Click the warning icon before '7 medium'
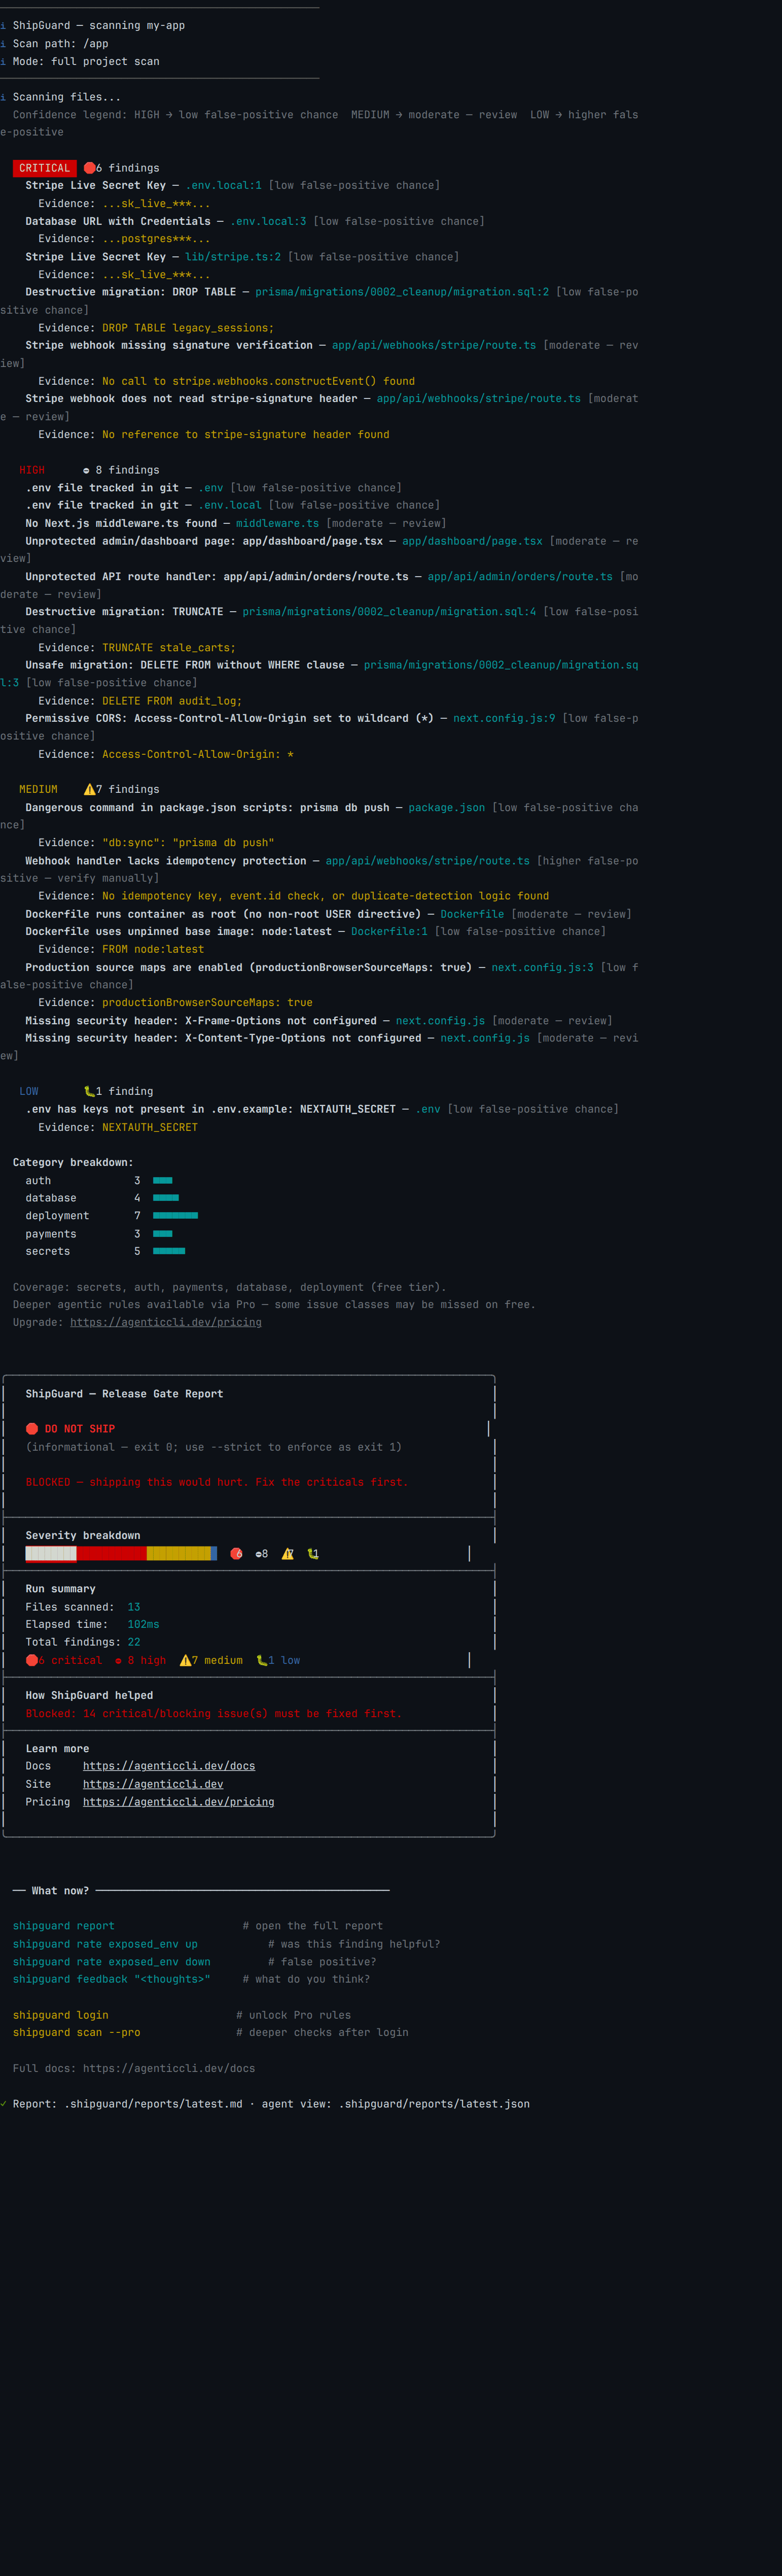The image size is (782, 2576). [x=186, y=1660]
